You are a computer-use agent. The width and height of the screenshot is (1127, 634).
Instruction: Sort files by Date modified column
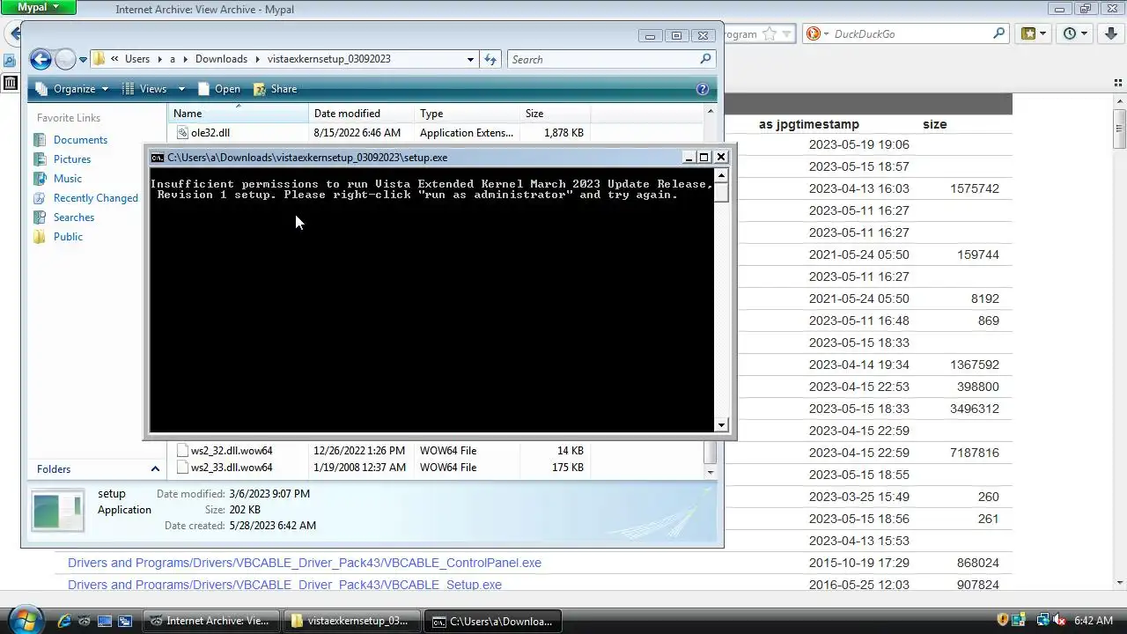(361, 114)
